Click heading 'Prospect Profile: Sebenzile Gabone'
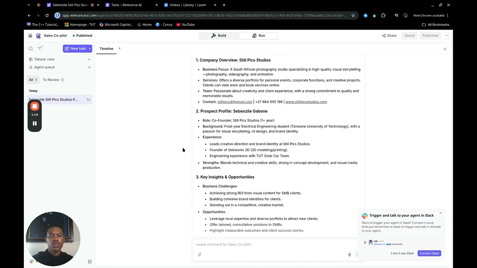 click(232, 111)
